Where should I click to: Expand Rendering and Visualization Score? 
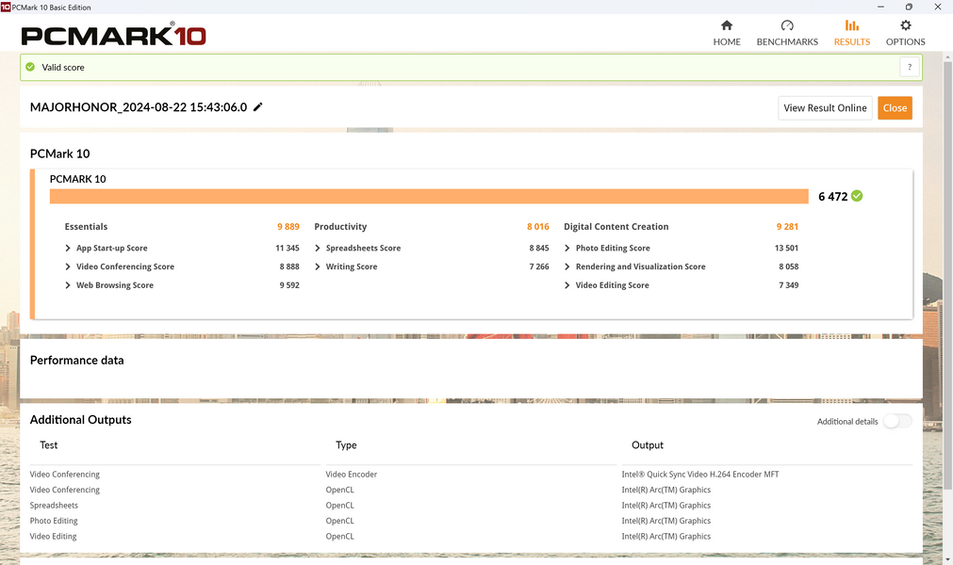[x=567, y=266]
